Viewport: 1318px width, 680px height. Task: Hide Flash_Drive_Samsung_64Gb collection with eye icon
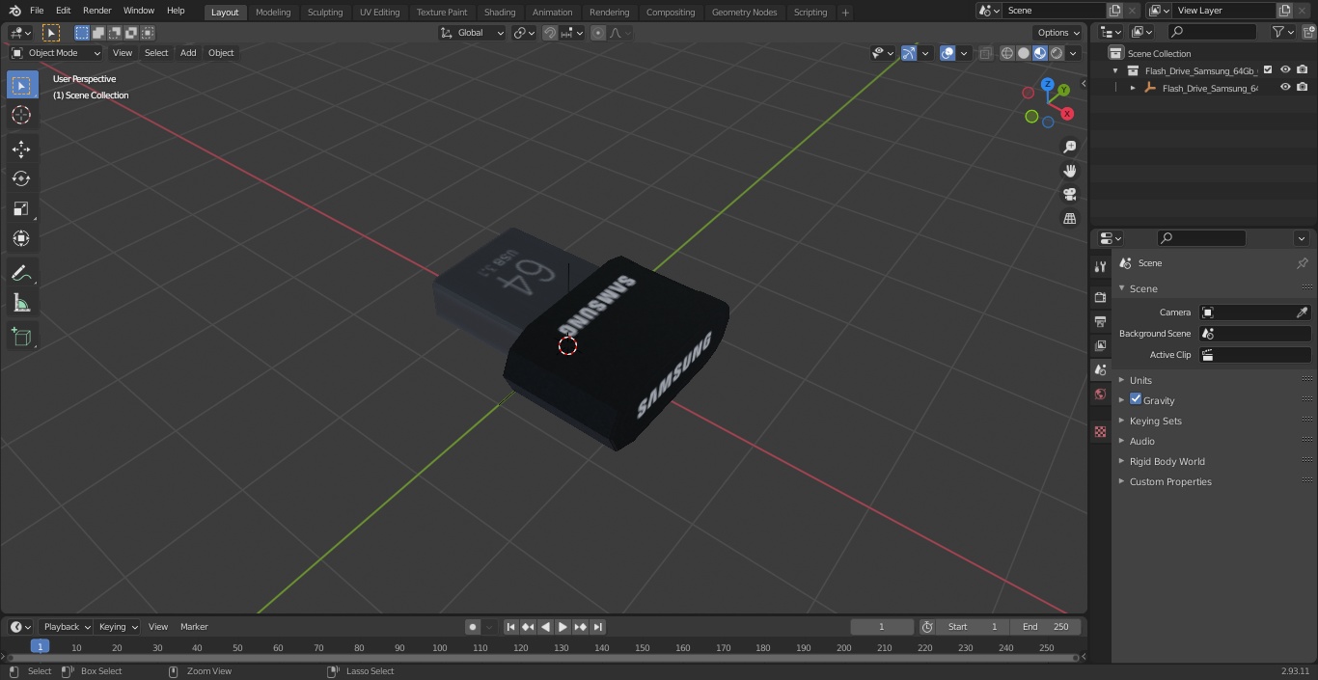point(1285,70)
